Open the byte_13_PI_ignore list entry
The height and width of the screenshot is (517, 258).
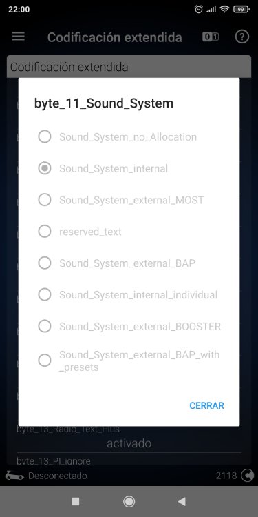click(129, 460)
